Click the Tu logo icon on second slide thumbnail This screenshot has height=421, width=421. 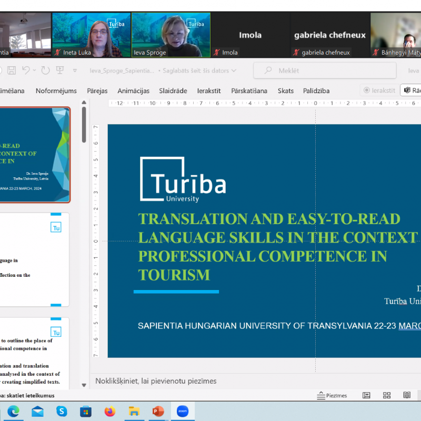pos(56,227)
